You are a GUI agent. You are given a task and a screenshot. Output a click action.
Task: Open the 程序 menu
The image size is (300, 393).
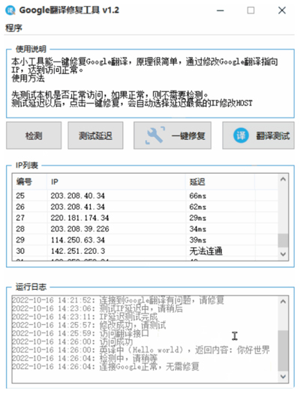13,28
